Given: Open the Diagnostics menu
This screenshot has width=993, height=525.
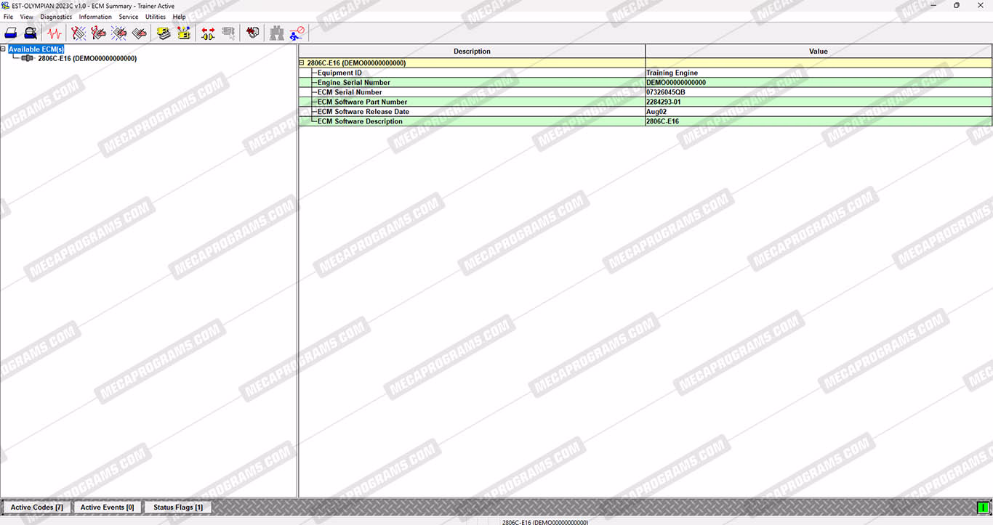Looking at the screenshot, I should 56,17.
